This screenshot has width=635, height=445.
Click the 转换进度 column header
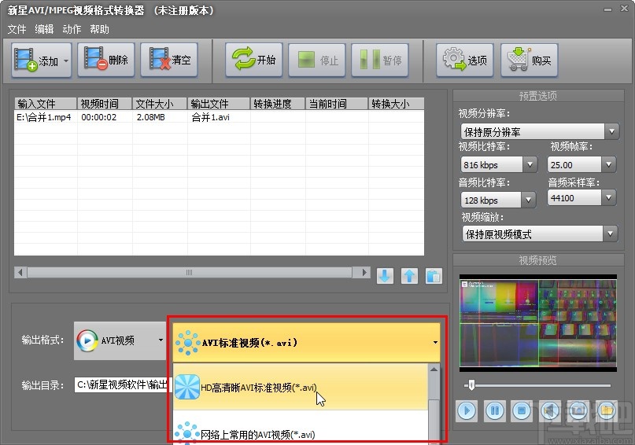278,104
